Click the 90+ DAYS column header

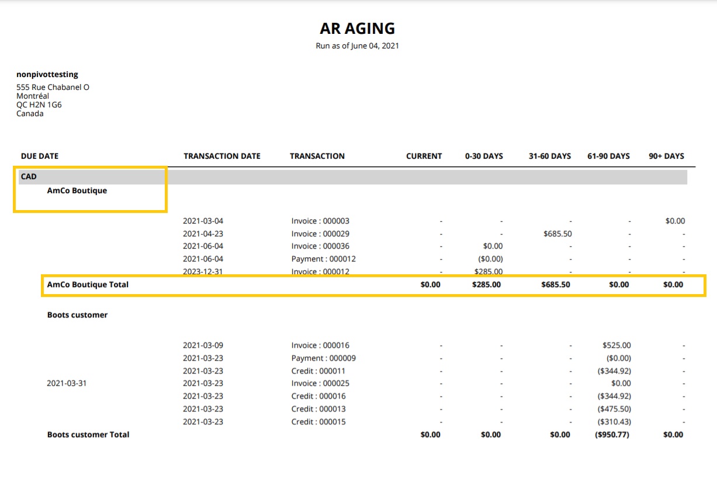[x=667, y=156]
